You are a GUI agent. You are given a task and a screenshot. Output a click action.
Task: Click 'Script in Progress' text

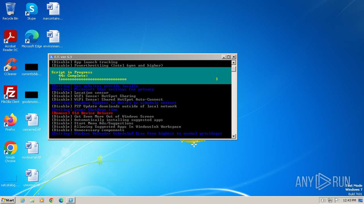[72, 72]
